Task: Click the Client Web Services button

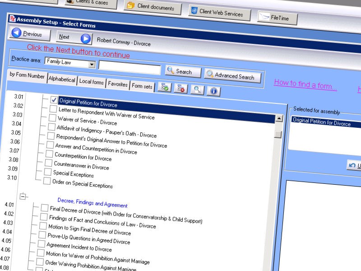Action: coord(220,13)
